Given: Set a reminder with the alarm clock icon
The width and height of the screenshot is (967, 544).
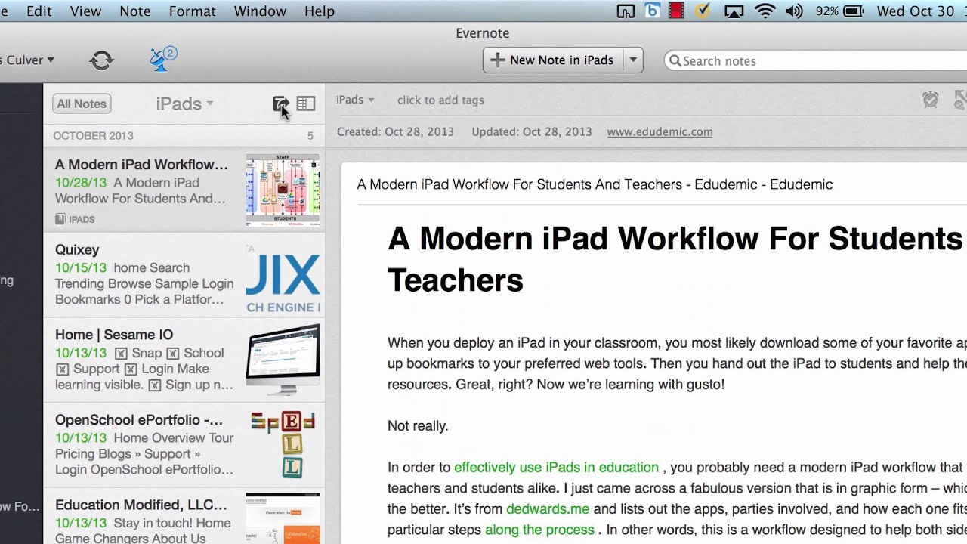Looking at the screenshot, I should click(931, 99).
